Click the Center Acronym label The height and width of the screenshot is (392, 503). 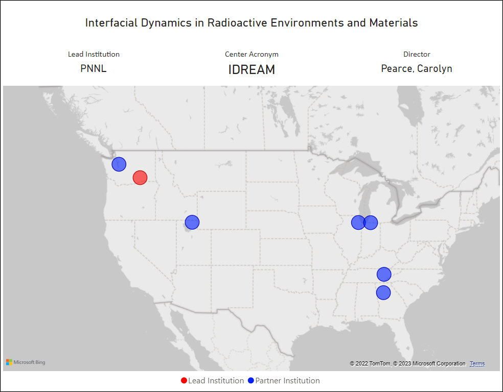click(252, 54)
